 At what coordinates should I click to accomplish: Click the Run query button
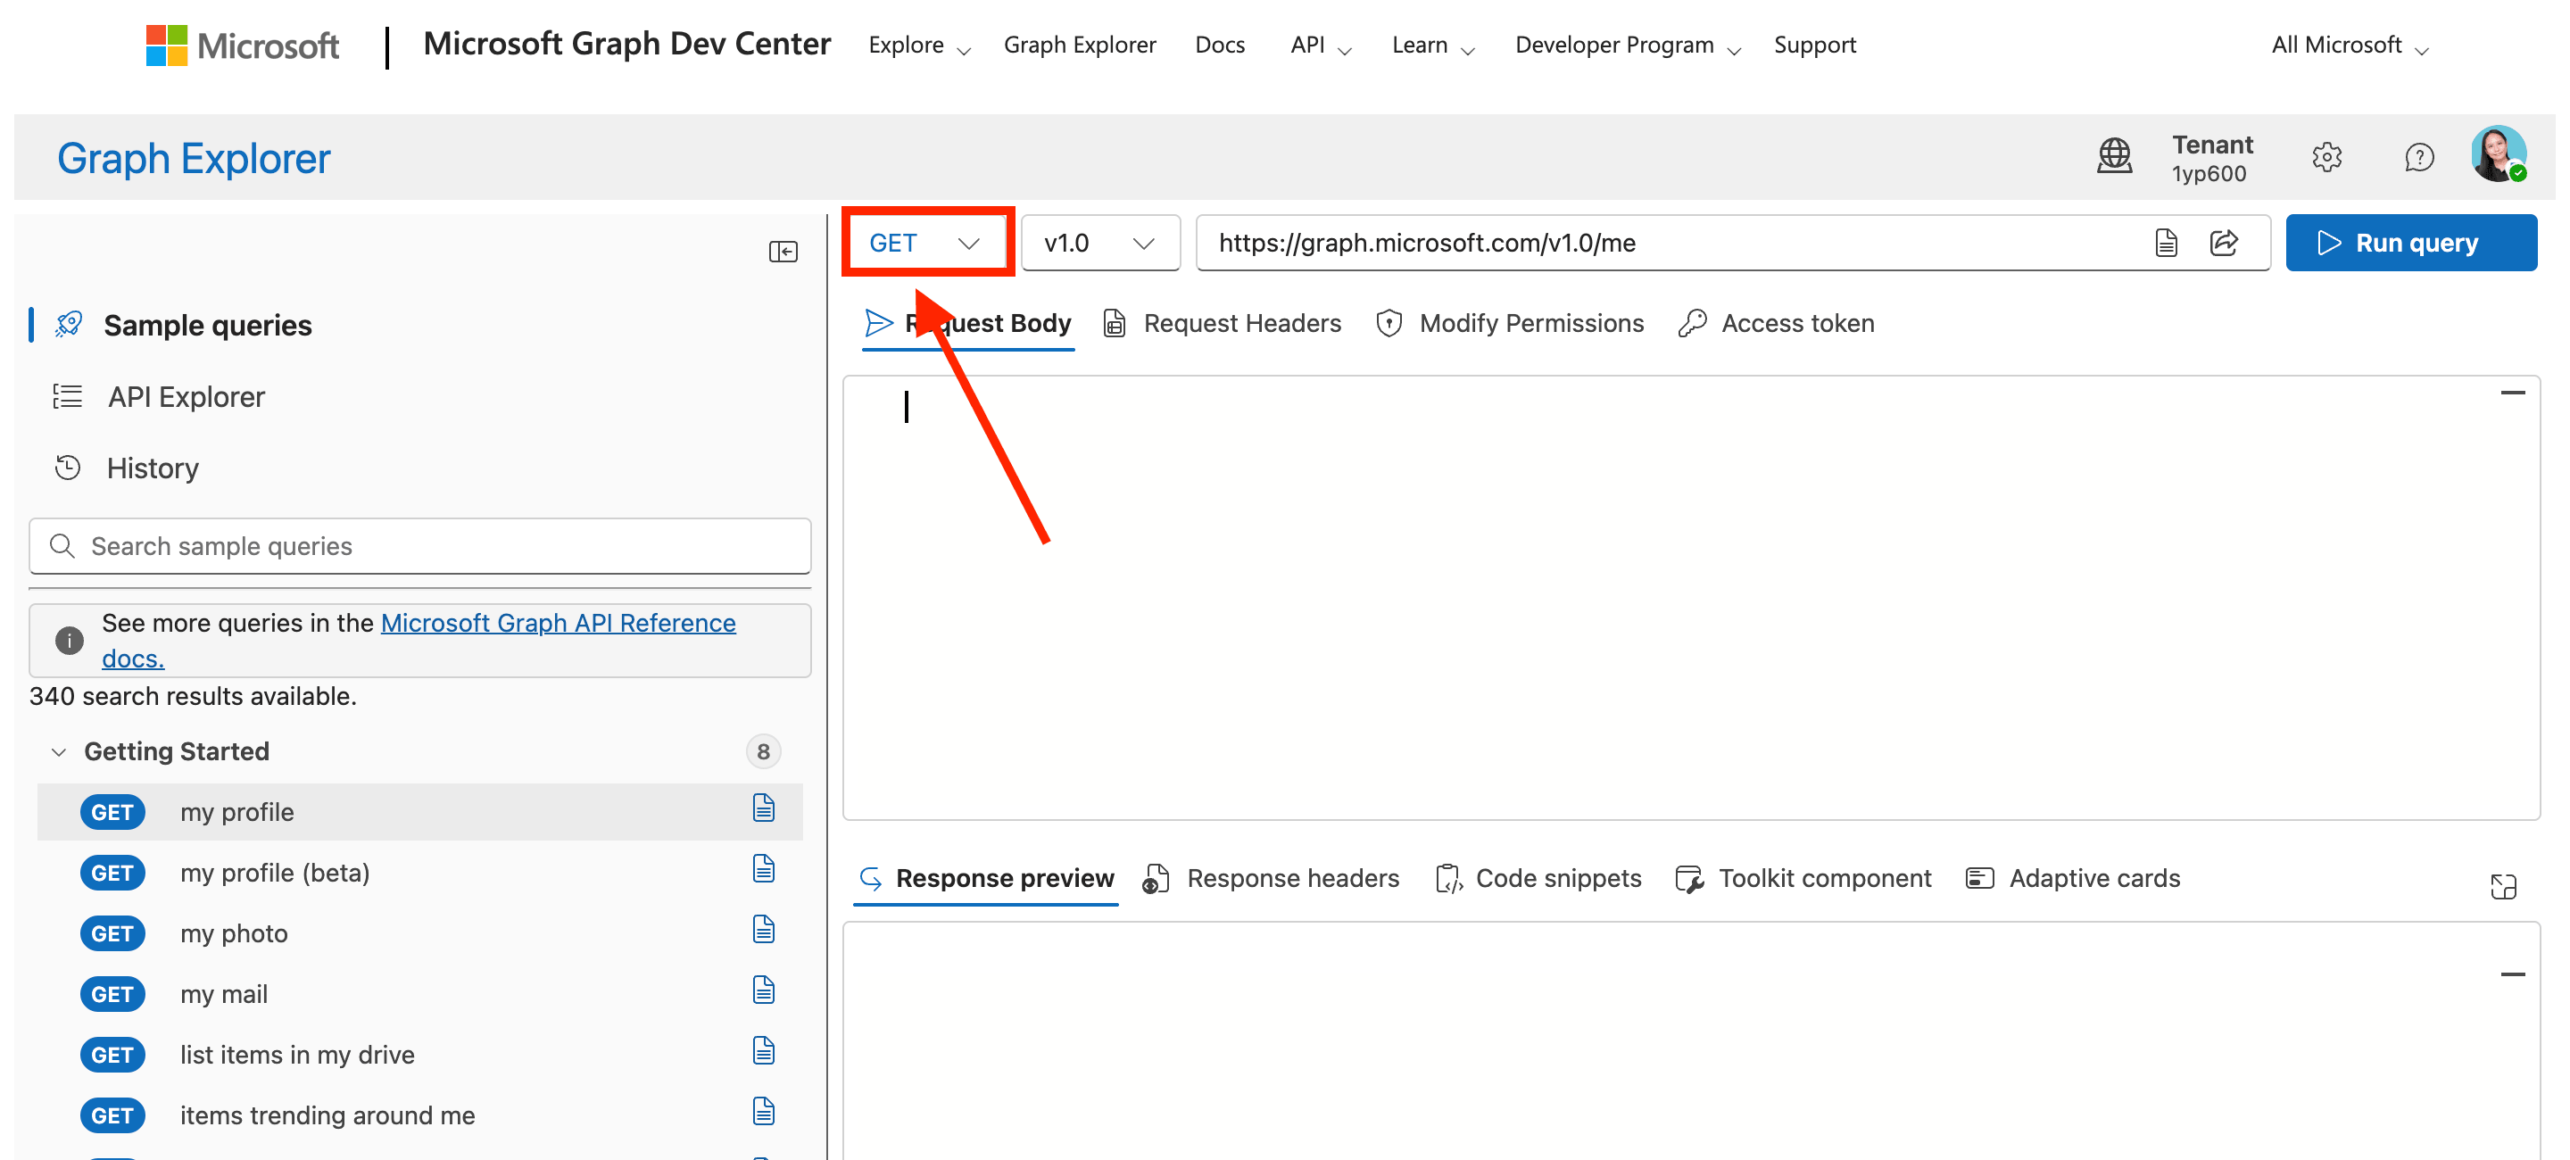pyautogui.click(x=2410, y=243)
